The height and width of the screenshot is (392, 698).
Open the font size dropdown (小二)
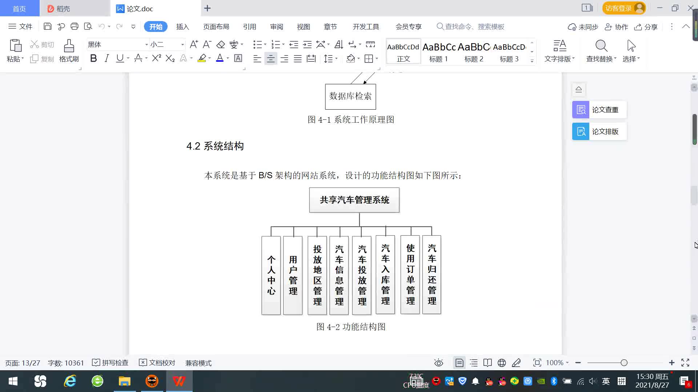coord(182,45)
